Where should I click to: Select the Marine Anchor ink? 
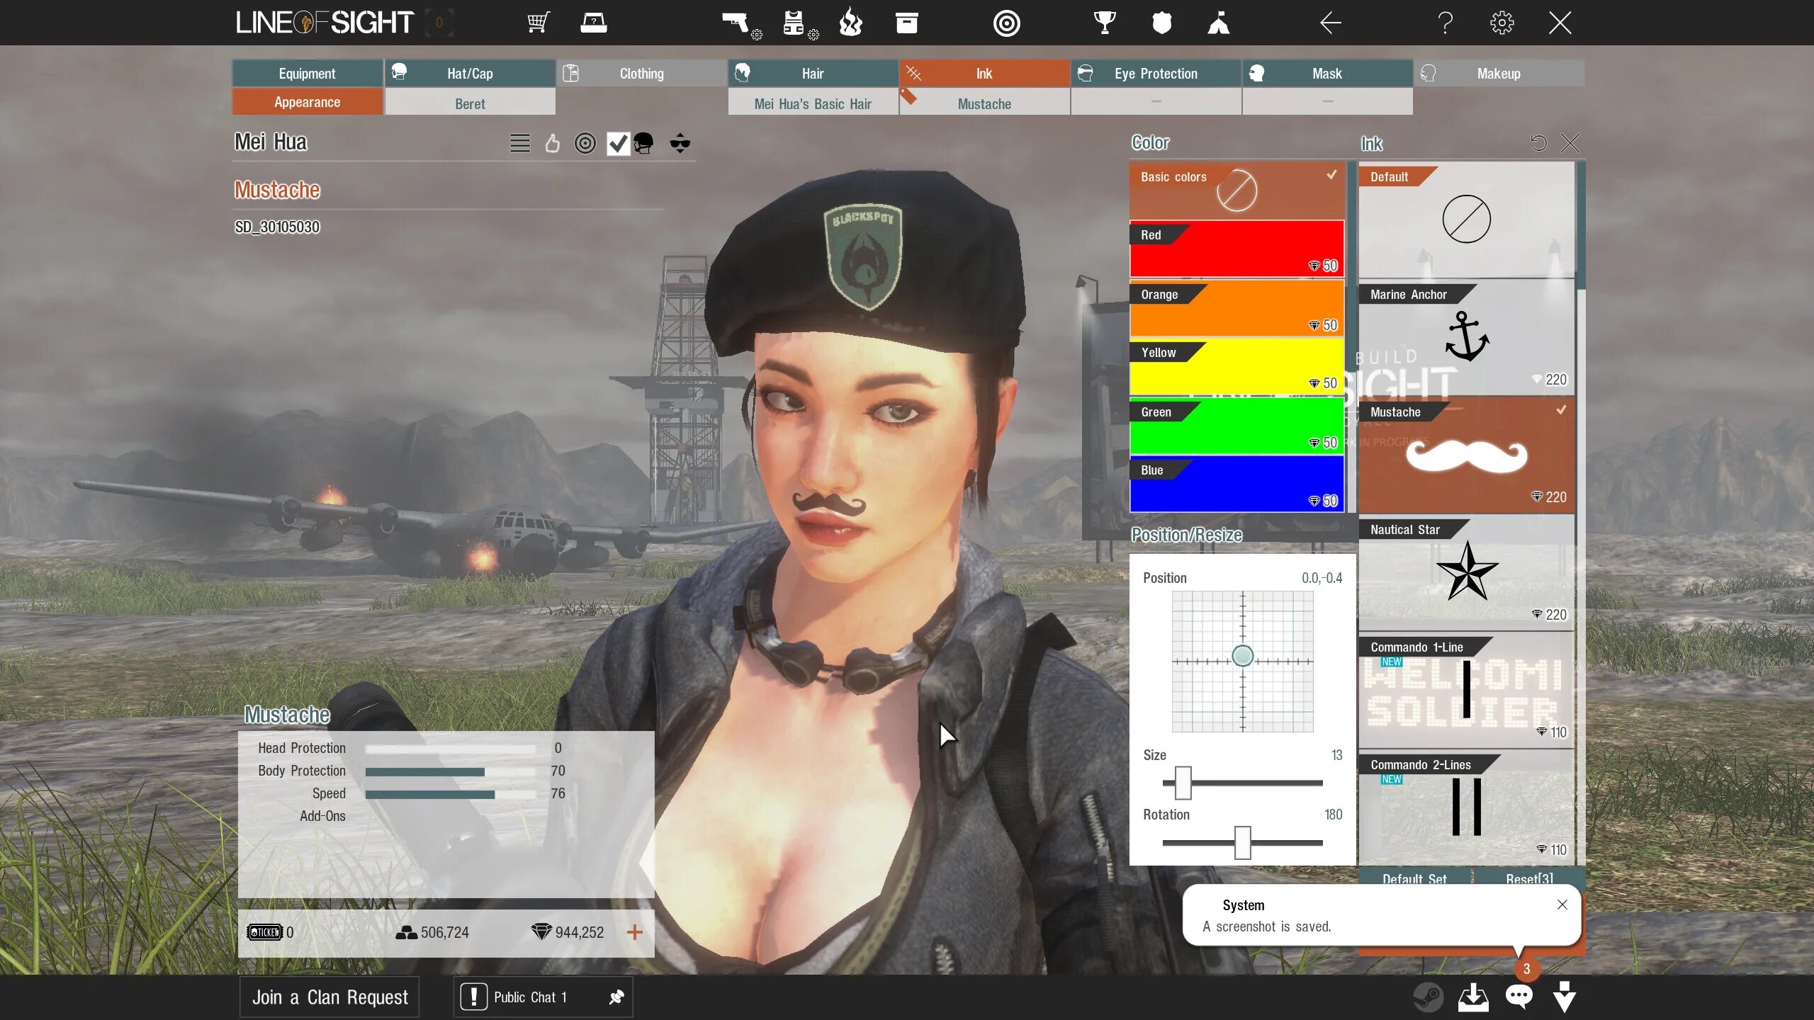[1466, 338]
